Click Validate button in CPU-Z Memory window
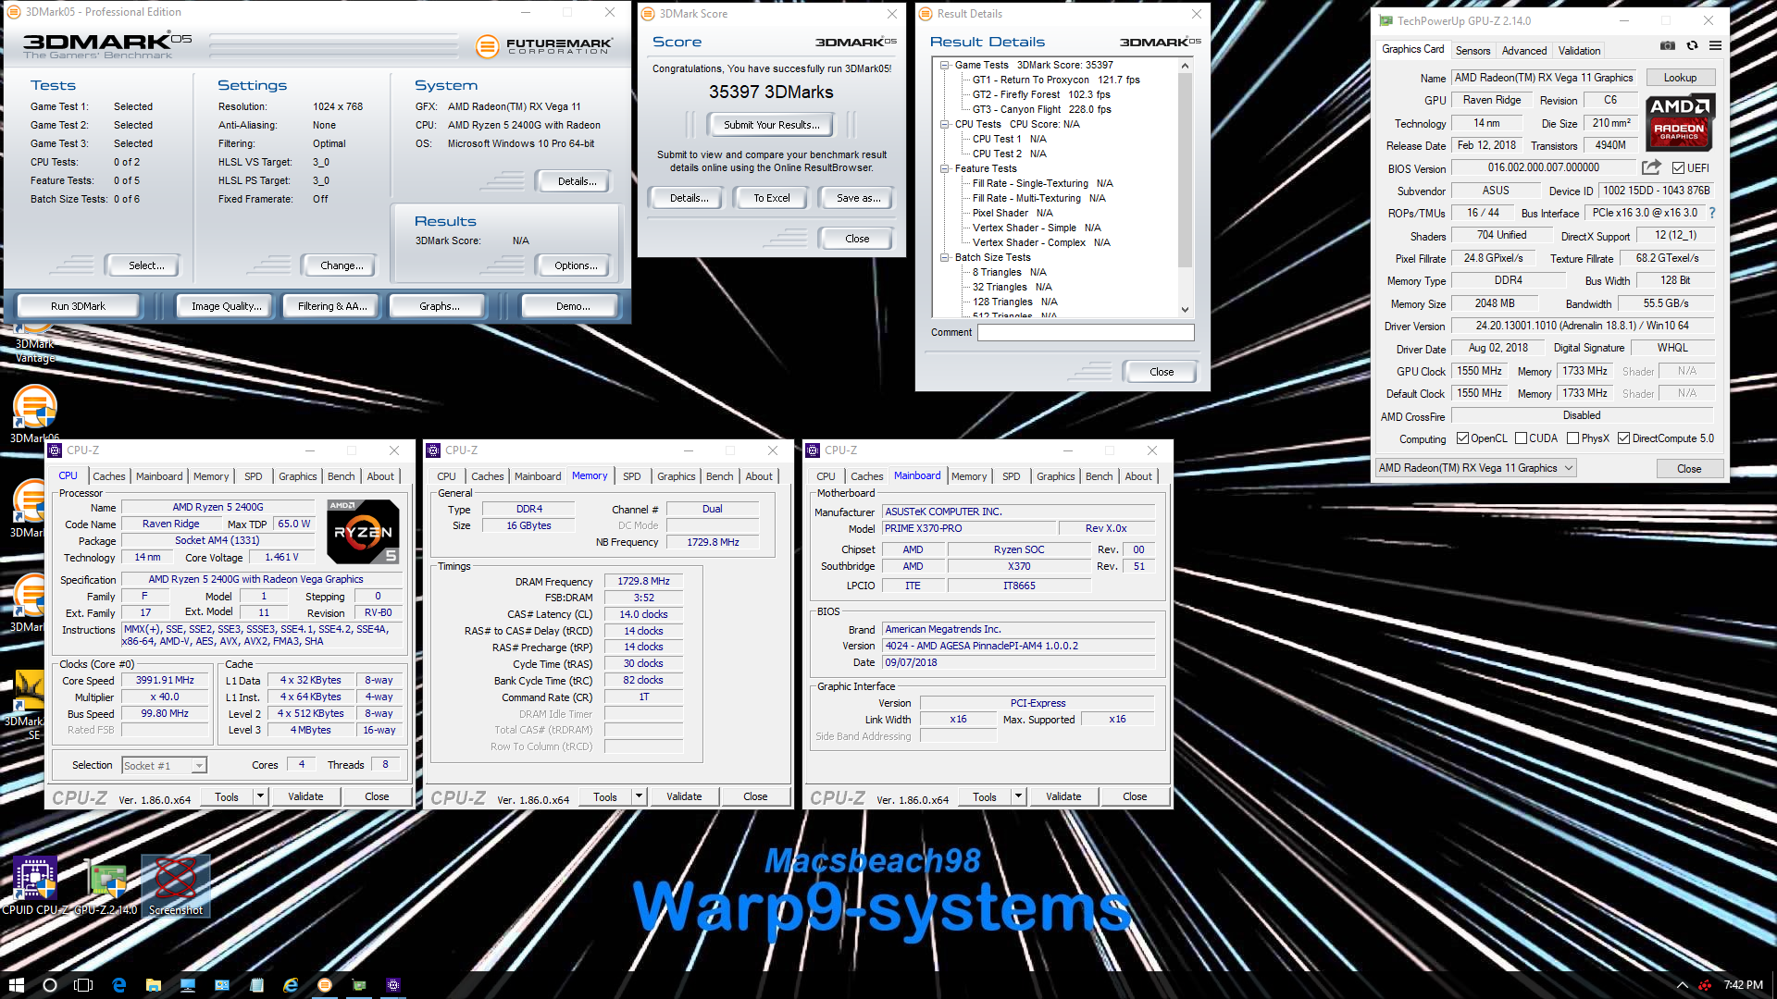Viewport: 1777px width, 999px height. tap(684, 796)
